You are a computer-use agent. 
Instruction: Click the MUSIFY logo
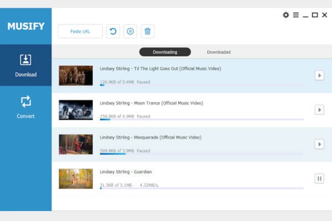[26, 27]
